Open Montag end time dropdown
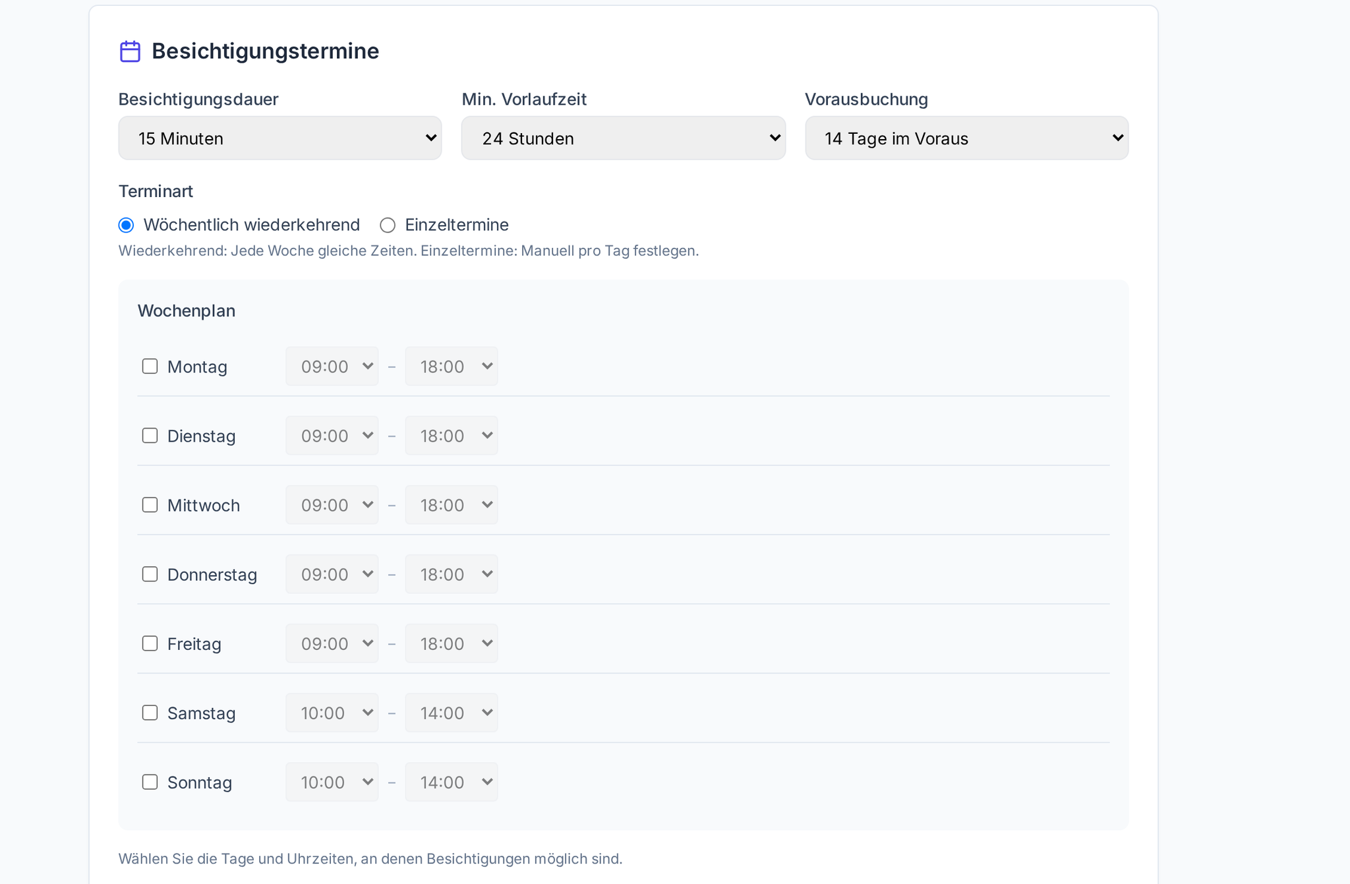 click(452, 367)
